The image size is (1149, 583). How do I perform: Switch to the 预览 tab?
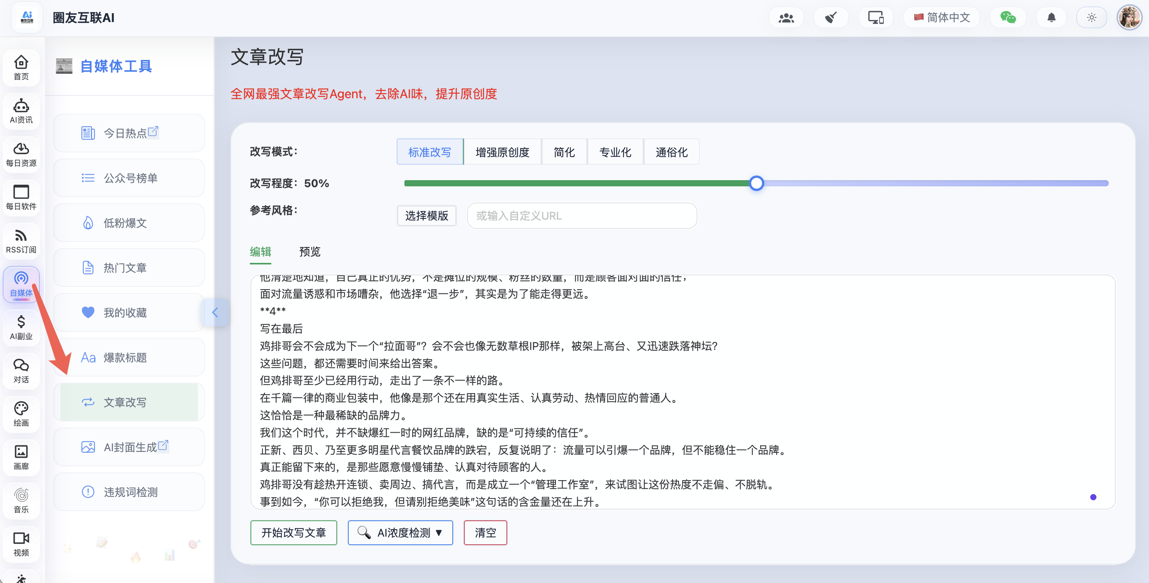[x=310, y=252]
